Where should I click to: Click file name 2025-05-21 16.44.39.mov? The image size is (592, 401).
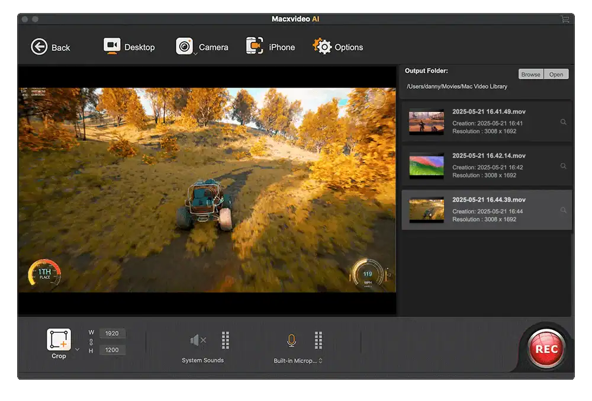tap(488, 200)
